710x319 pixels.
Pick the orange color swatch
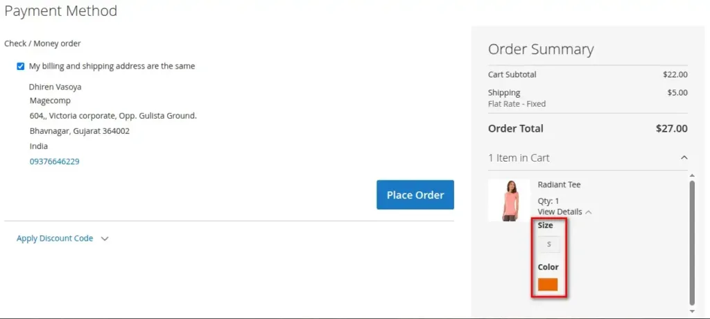pos(548,284)
